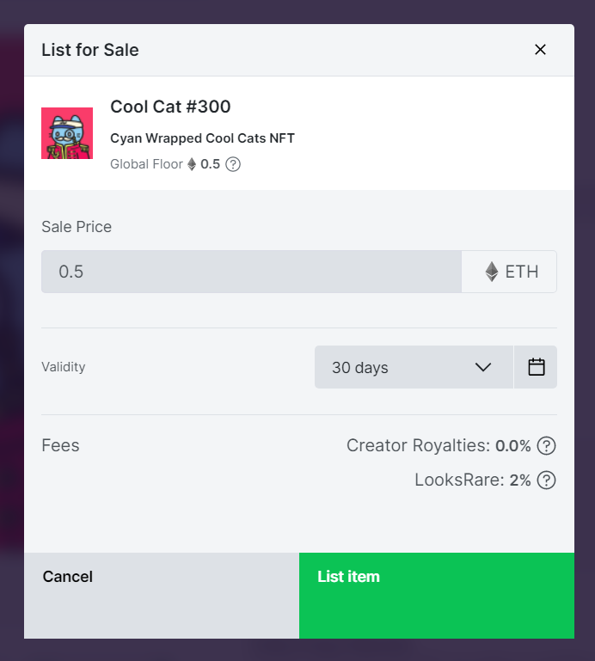Click the LooksRare fee help icon
The width and height of the screenshot is (595, 661).
(x=547, y=480)
